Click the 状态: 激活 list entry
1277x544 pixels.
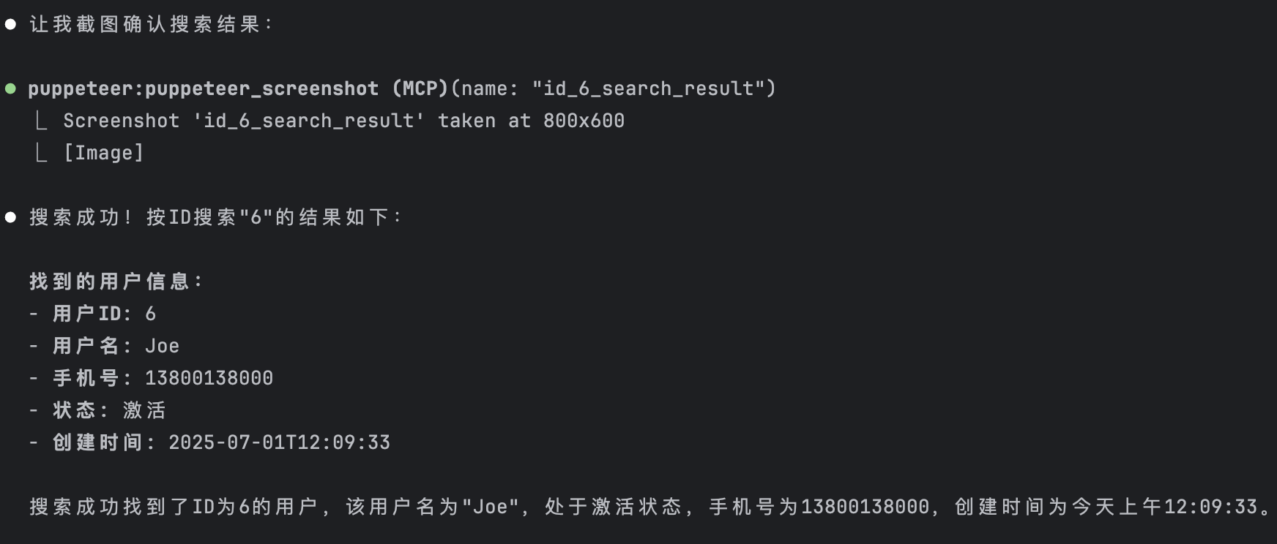[x=109, y=410]
